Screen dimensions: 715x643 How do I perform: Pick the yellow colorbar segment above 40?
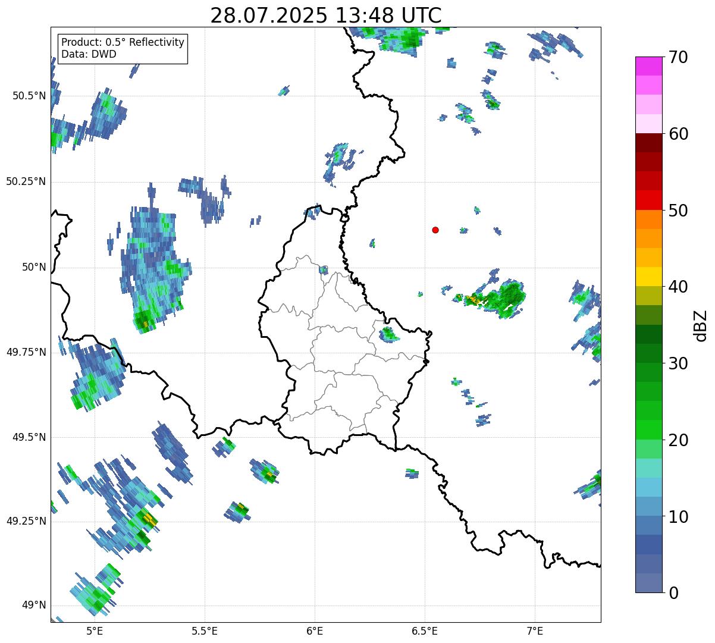649,277
